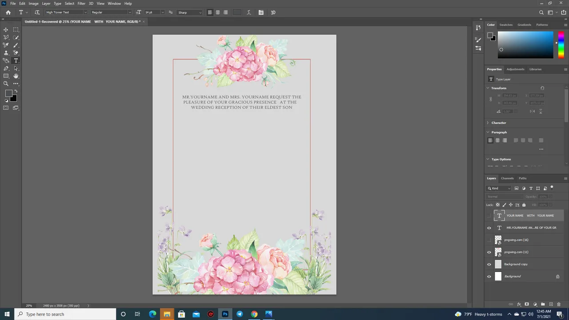
Task: Select the Quick Selection tool
Action: [16, 37]
